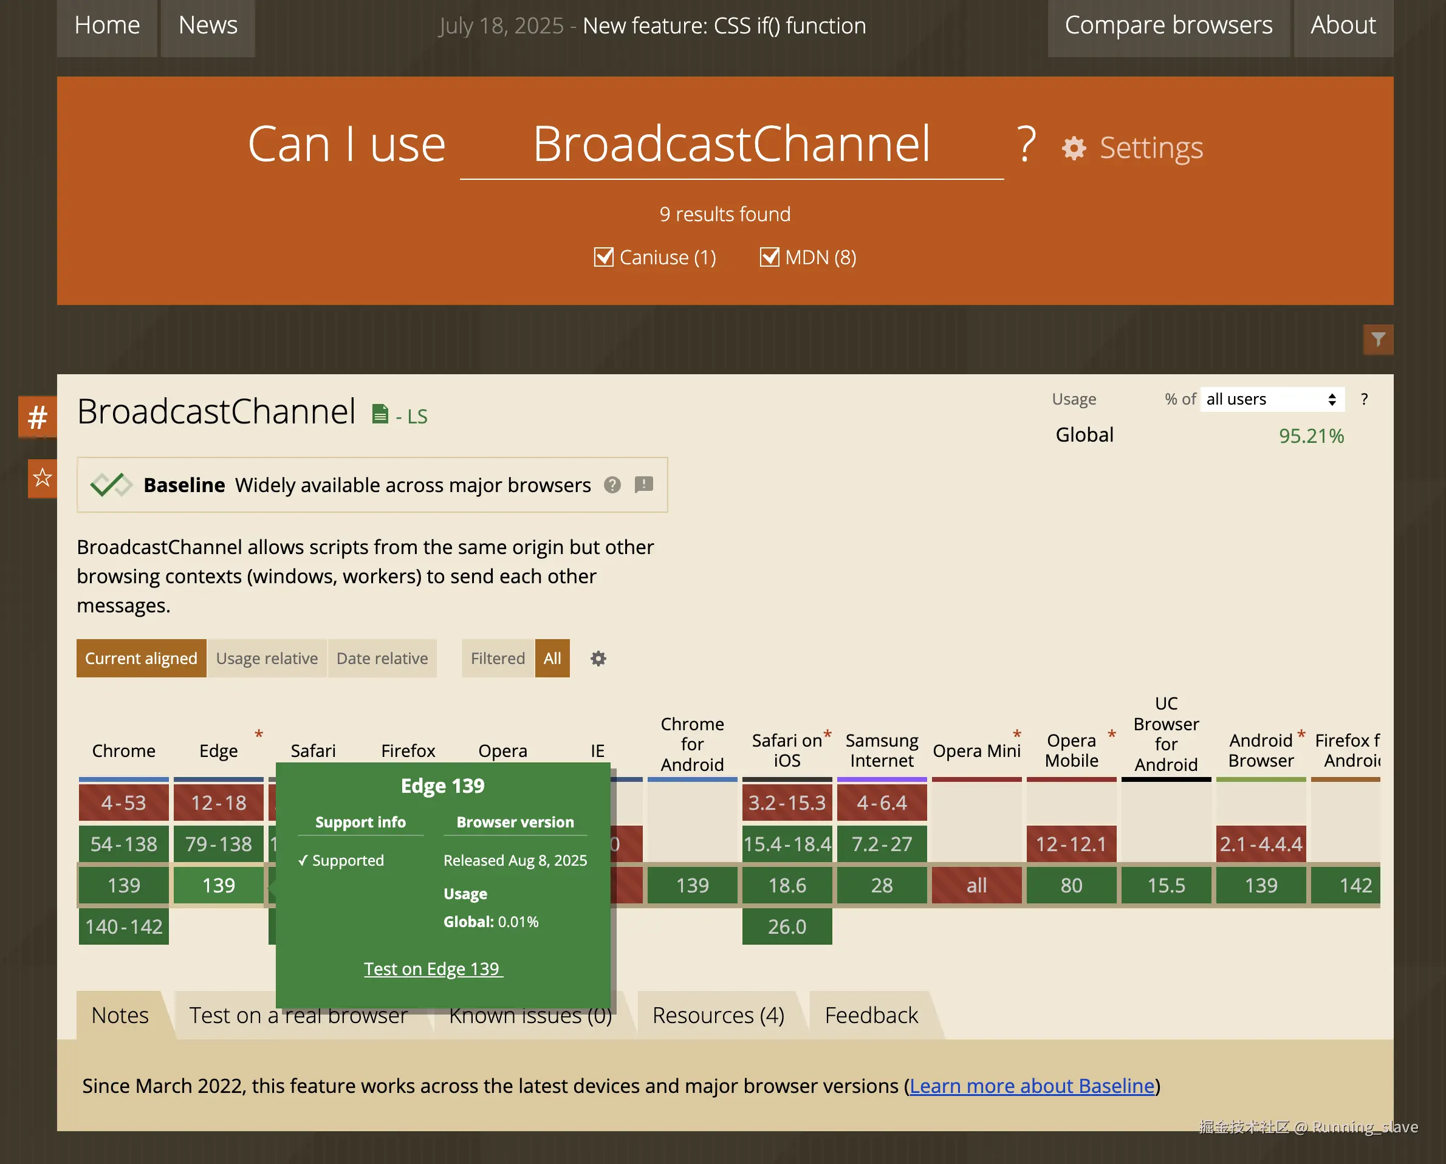Click the BroadcastChannel feature title
1446x1164 pixels.
click(x=216, y=411)
